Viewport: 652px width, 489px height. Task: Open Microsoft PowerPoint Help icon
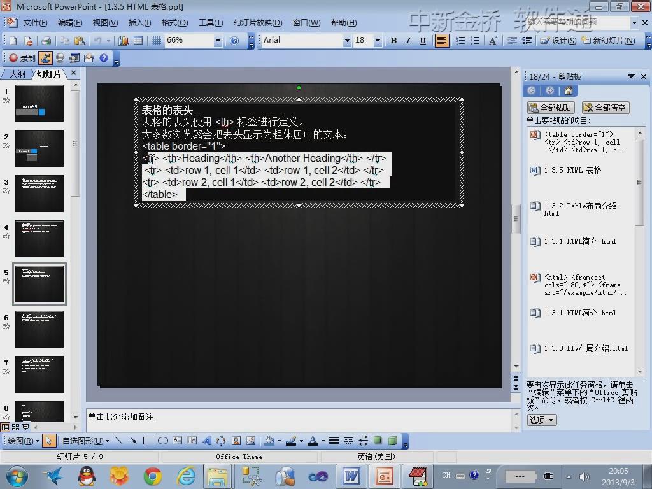[x=234, y=40]
